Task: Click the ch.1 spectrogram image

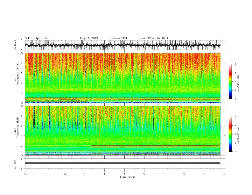Action: [123, 78]
